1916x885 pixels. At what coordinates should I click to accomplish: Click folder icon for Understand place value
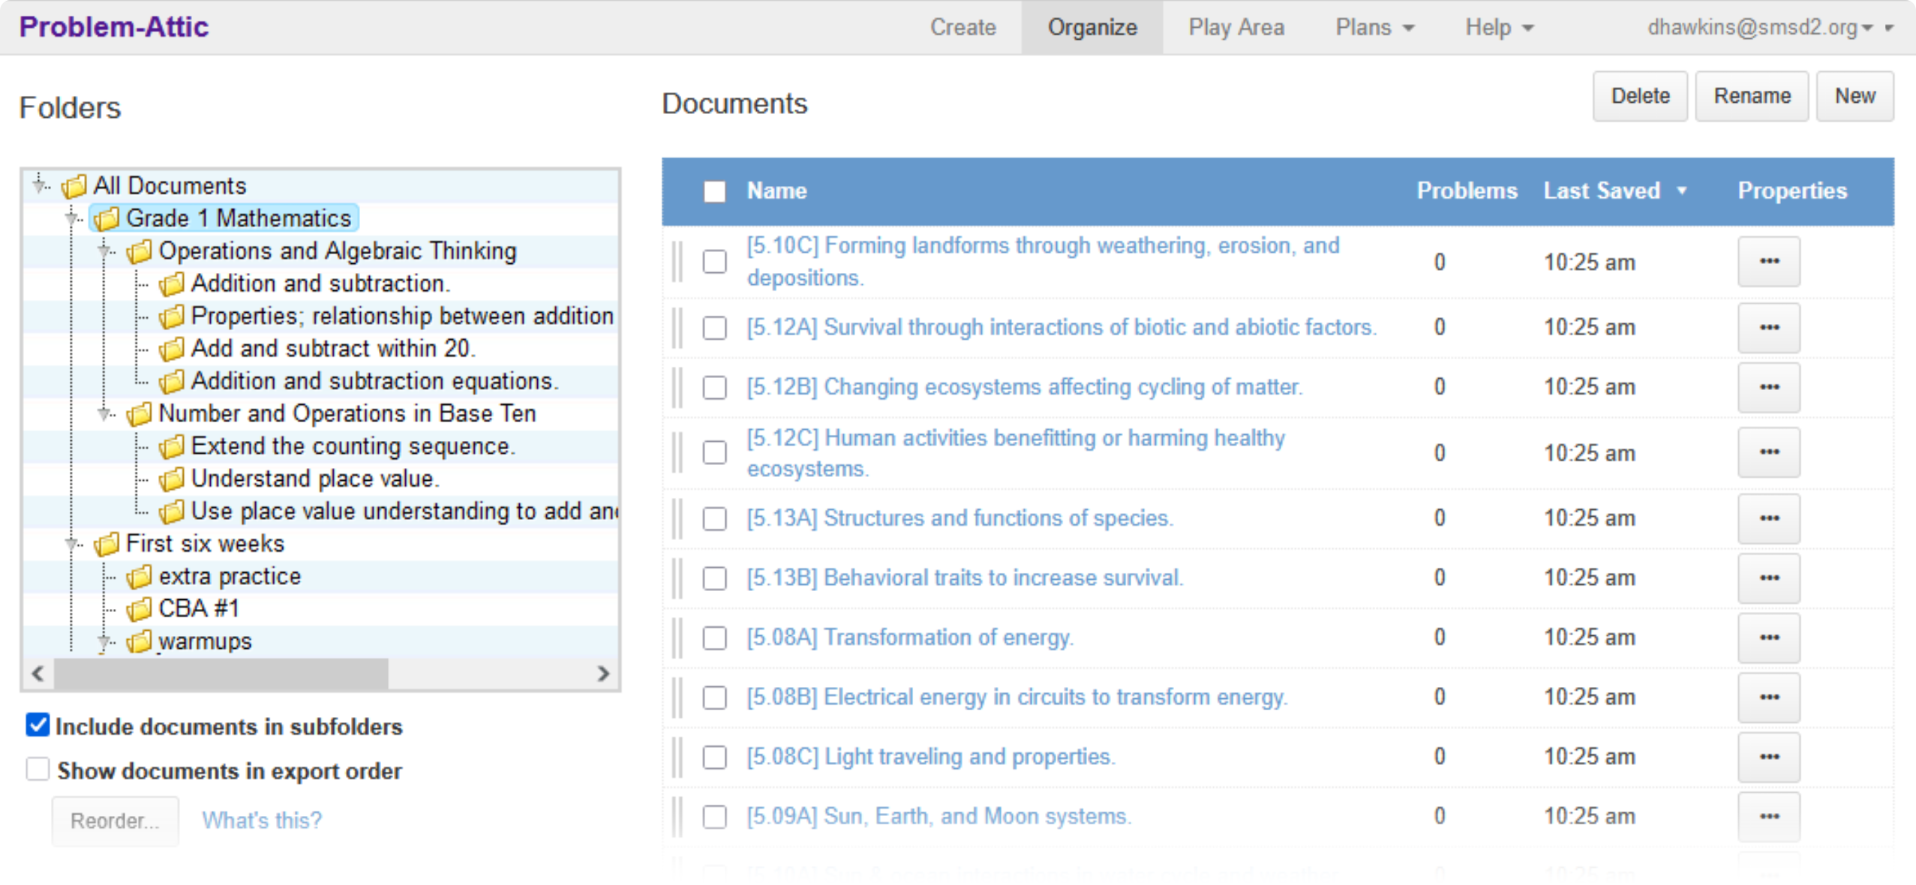pos(171,479)
